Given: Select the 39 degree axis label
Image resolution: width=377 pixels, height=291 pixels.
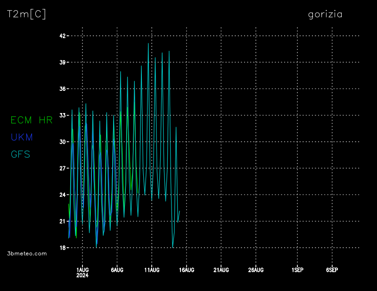Looking at the screenshot, I should click(x=62, y=62).
